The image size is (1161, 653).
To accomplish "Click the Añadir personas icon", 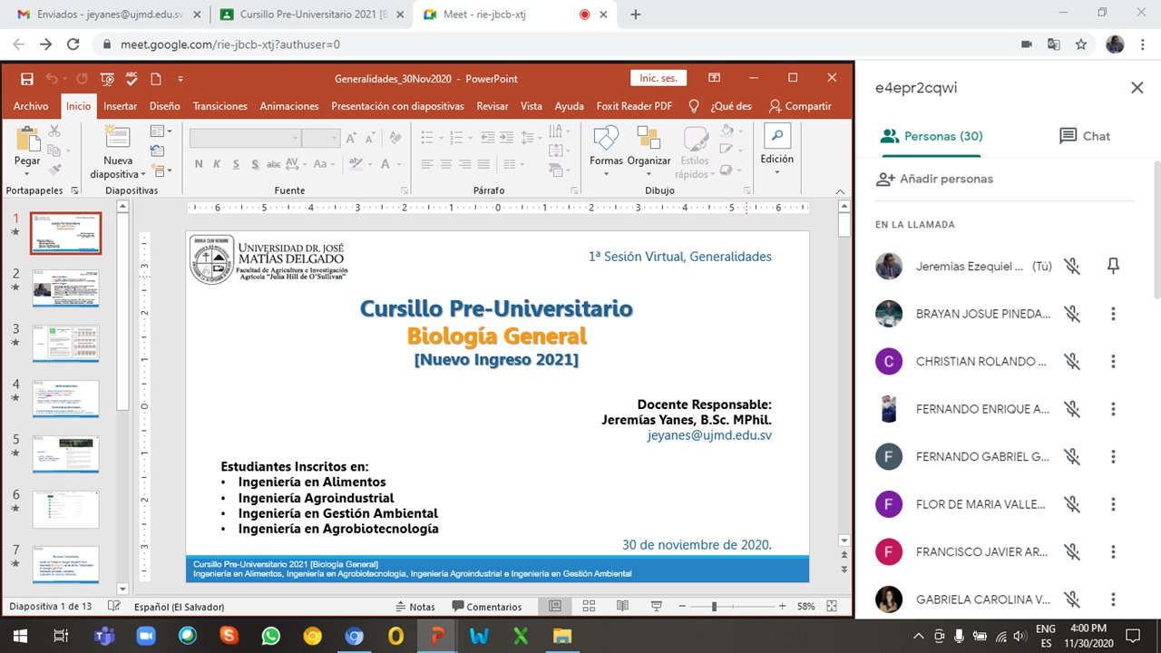I will click(885, 179).
